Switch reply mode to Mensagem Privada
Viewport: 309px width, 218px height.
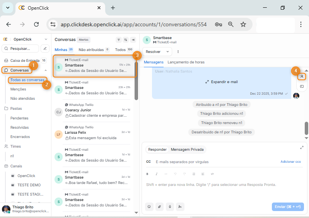pos(188,150)
